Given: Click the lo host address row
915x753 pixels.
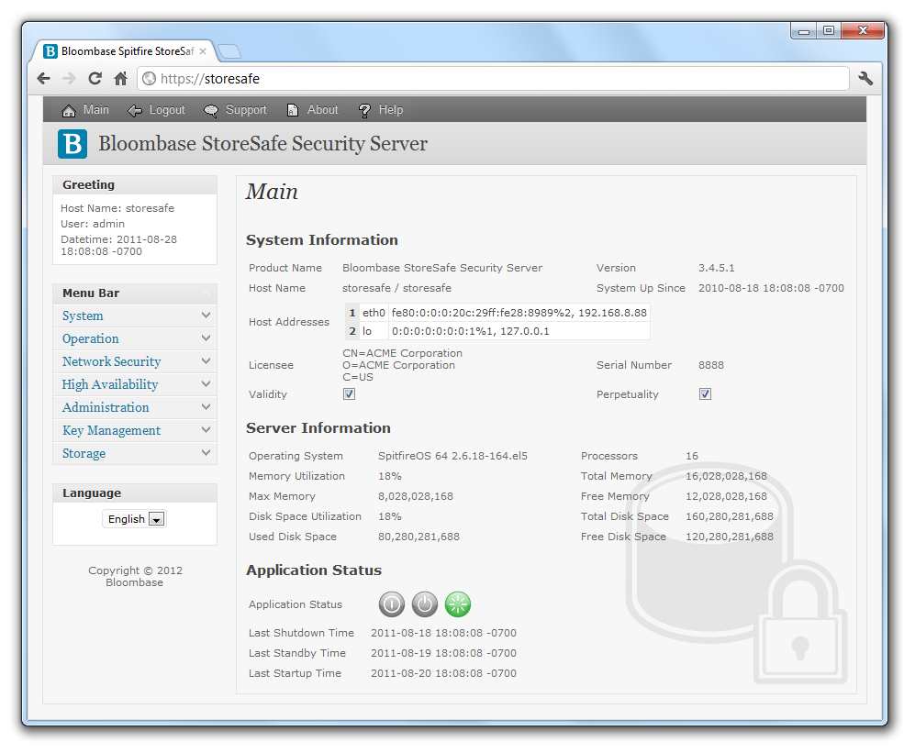Looking at the screenshot, I should (x=497, y=331).
